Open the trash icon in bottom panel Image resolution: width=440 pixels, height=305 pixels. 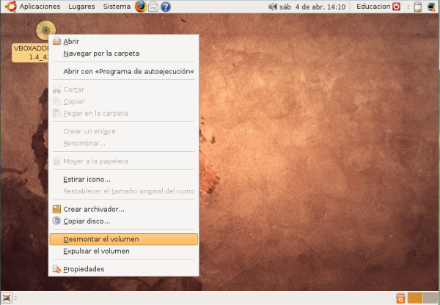400,298
